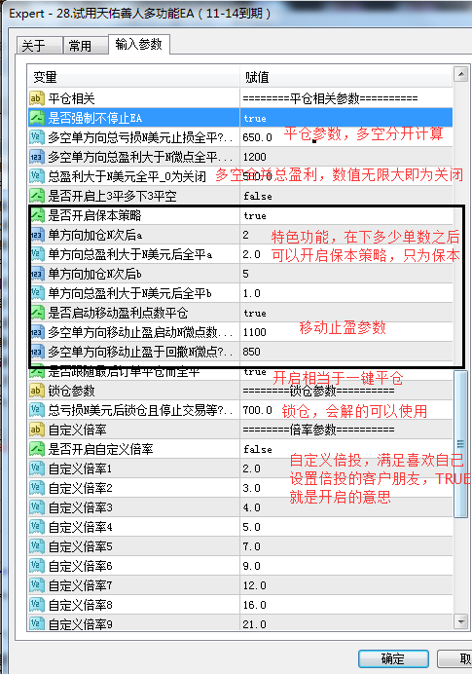Switch to the 关于 tab
472x674 pixels.
point(40,46)
